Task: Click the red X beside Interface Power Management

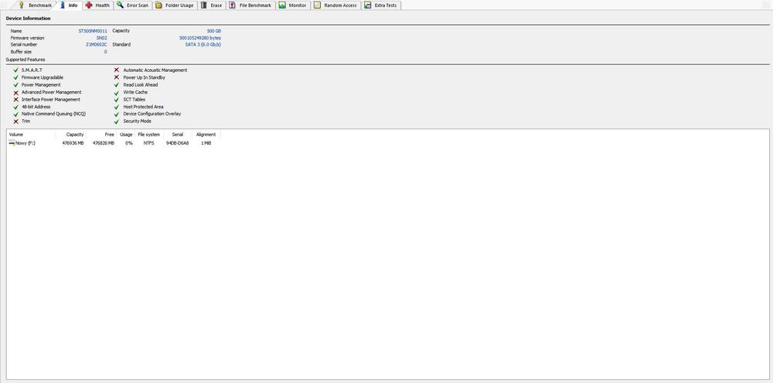Action: [x=16, y=99]
